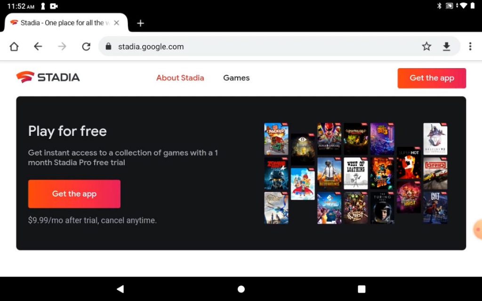Reload the page with refresh icon
This screenshot has height=301, width=482.
[x=86, y=47]
